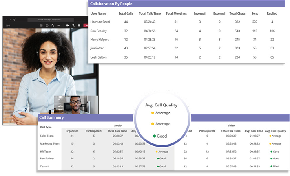Select the HR Team row

46,152
